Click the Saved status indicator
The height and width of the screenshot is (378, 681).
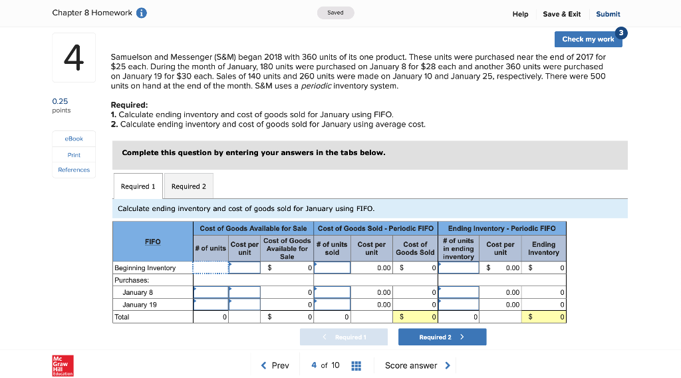[x=335, y=13]
